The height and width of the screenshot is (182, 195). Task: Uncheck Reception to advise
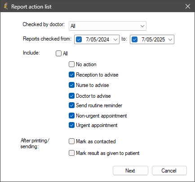point(71,75)
